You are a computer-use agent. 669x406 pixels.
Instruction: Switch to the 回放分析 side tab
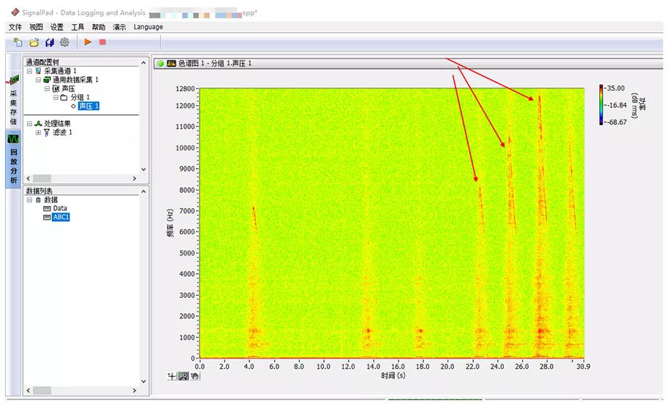click(x=13, y=159)
